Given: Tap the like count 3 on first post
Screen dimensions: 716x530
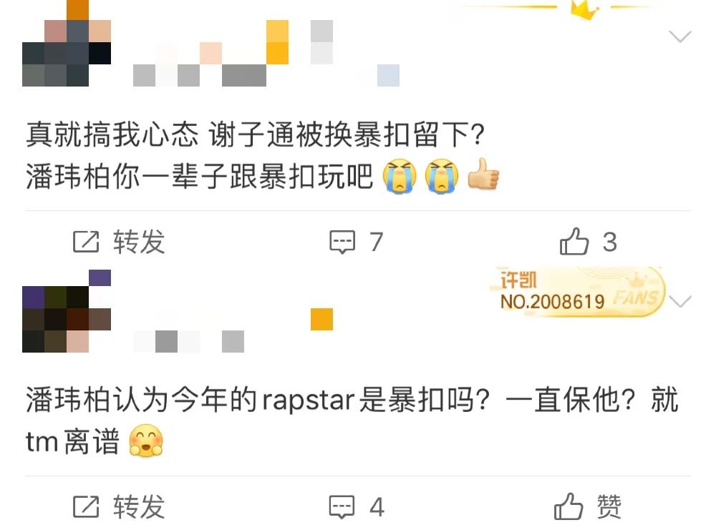Looking at the screenshot, I should 610,242.
